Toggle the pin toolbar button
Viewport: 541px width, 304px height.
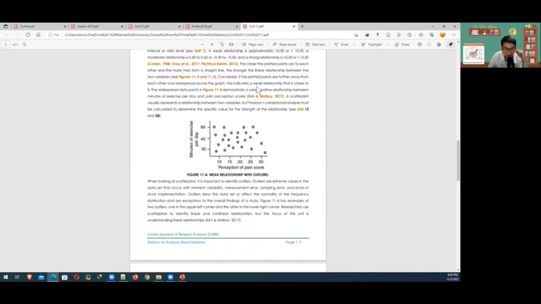(x=451, y=44)
